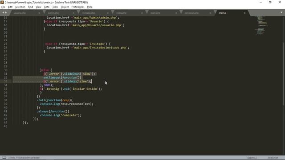Click 'Invitado' string on line 23
Viewport: 285px width, 160px height.
97,44
